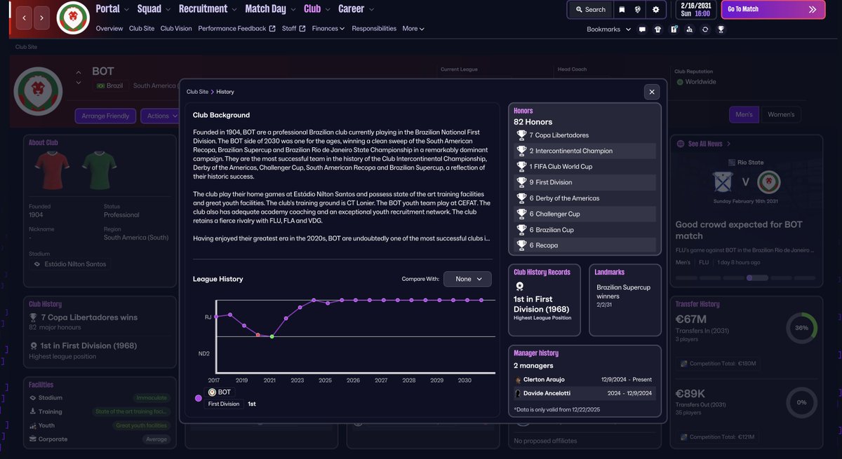The image size is (842, 459).
Task: Click the Arrange Friendly button
Action: (x=105, y=116)
